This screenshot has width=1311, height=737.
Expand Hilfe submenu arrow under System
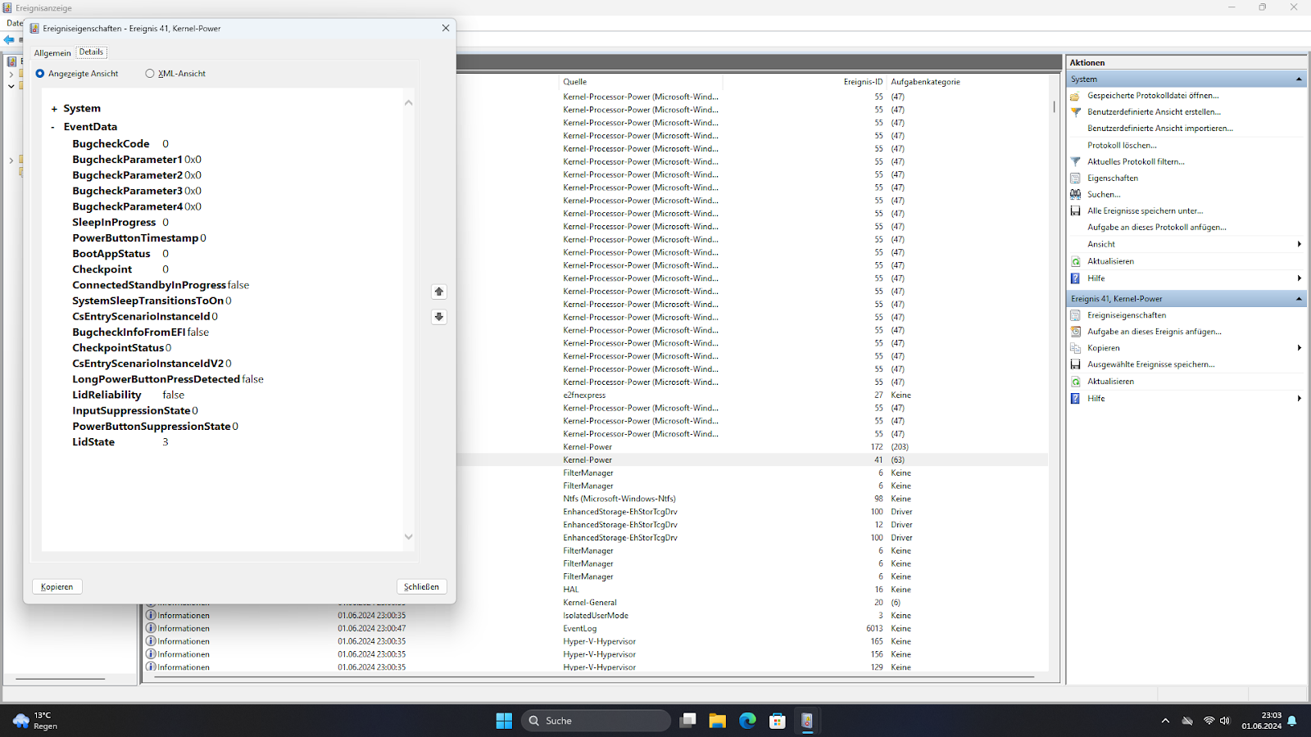(x=1300, y=278)
